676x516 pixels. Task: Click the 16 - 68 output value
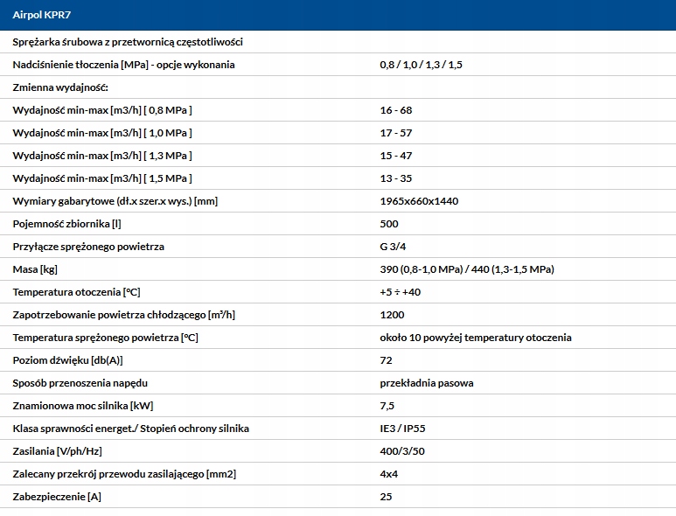(x=396, y=110)
